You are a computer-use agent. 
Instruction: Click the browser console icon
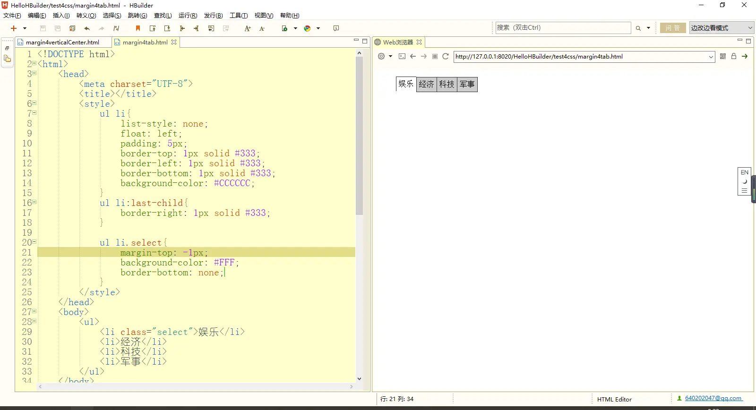[402, 56]
